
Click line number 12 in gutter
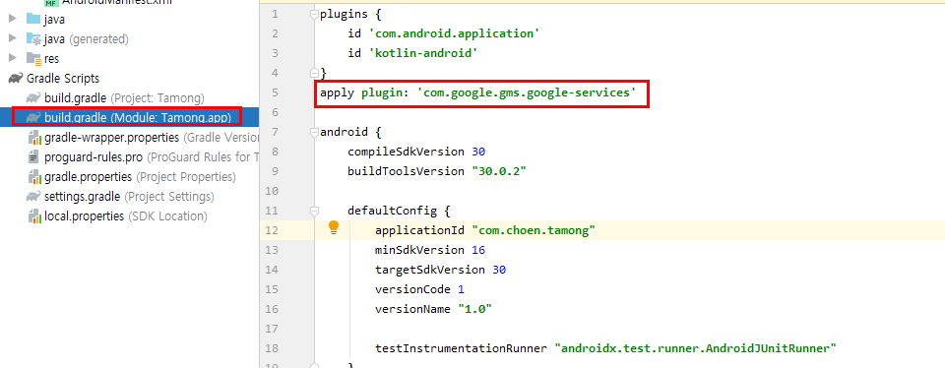(272, 230)
